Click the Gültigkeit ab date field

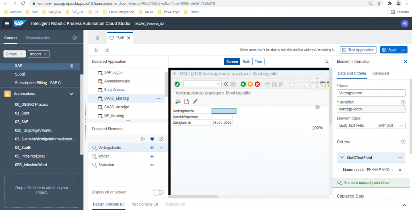coord(222,122)
